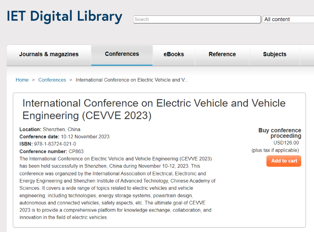Open the Subjects tab
The width and height of the screenshot is (314, 232).
point(275,54)
